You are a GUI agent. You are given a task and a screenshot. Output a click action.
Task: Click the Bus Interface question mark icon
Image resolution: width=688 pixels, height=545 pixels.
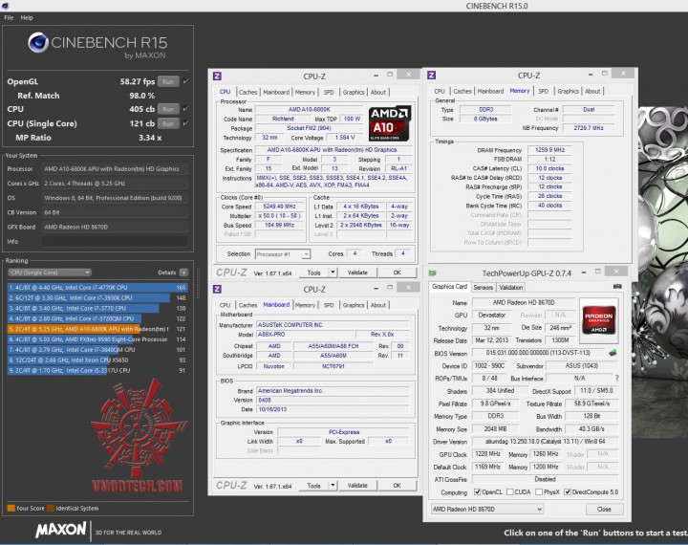coord(616,378)
